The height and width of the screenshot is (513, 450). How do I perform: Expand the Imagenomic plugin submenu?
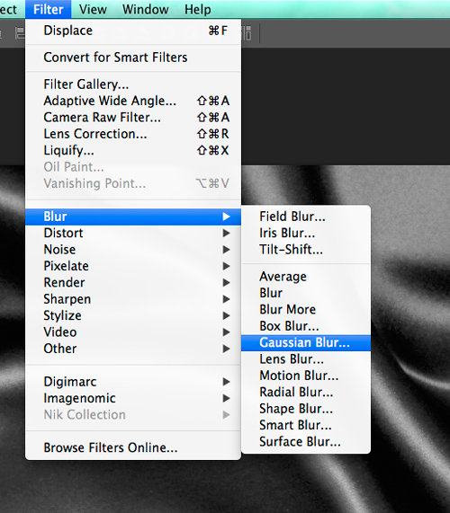[133, 398]
